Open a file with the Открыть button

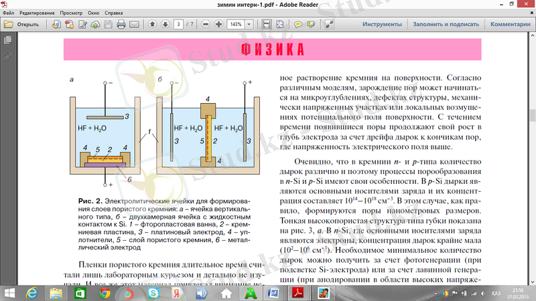[21, 25]
